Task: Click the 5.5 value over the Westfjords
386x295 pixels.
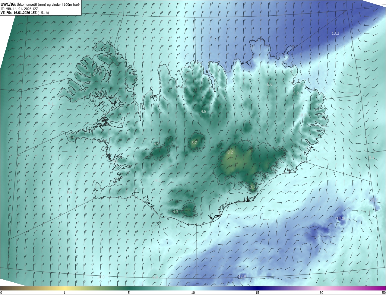Action: coord(92,75)
